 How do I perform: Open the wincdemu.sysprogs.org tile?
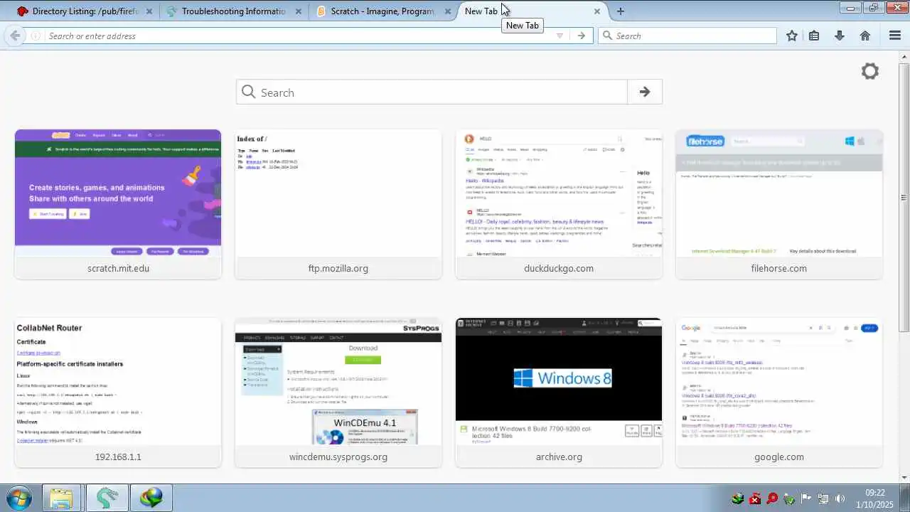point(338,393)
